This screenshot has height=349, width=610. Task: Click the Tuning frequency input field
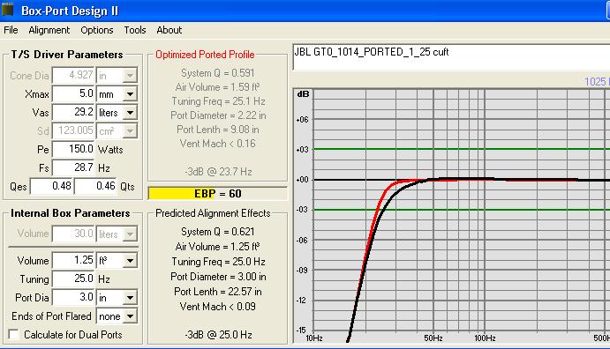click(x=73, y=278)
